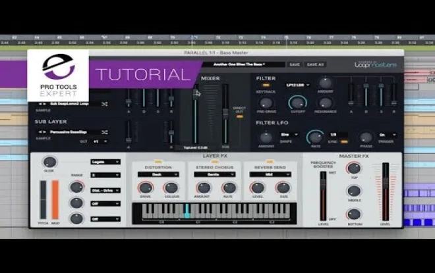Open the Legato mode dropdown
The width and height of the screenshot is (435, 273).
coord(105,162)
